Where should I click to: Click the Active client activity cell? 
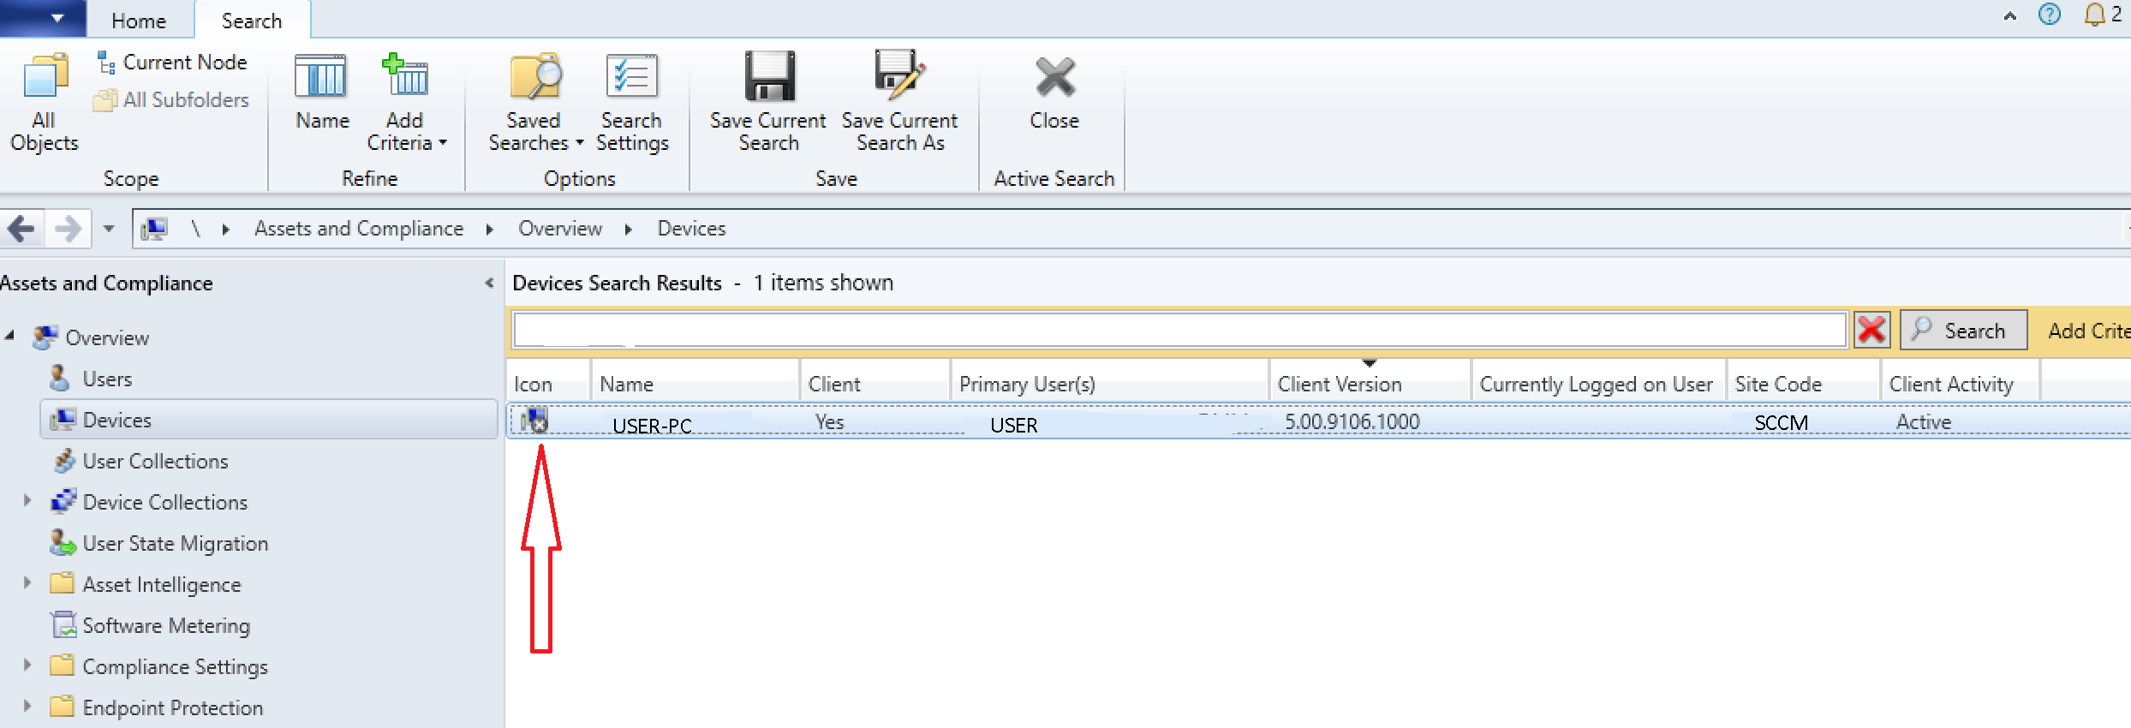point(1923,421)
